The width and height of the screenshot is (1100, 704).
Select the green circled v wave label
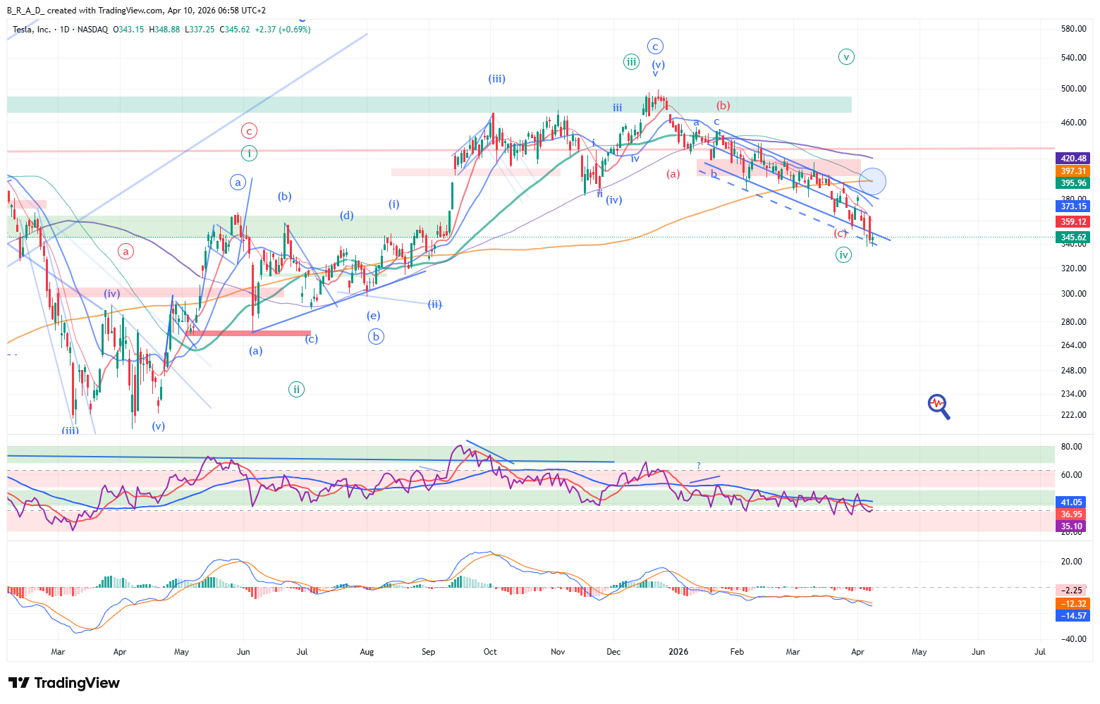coord(846,57)
